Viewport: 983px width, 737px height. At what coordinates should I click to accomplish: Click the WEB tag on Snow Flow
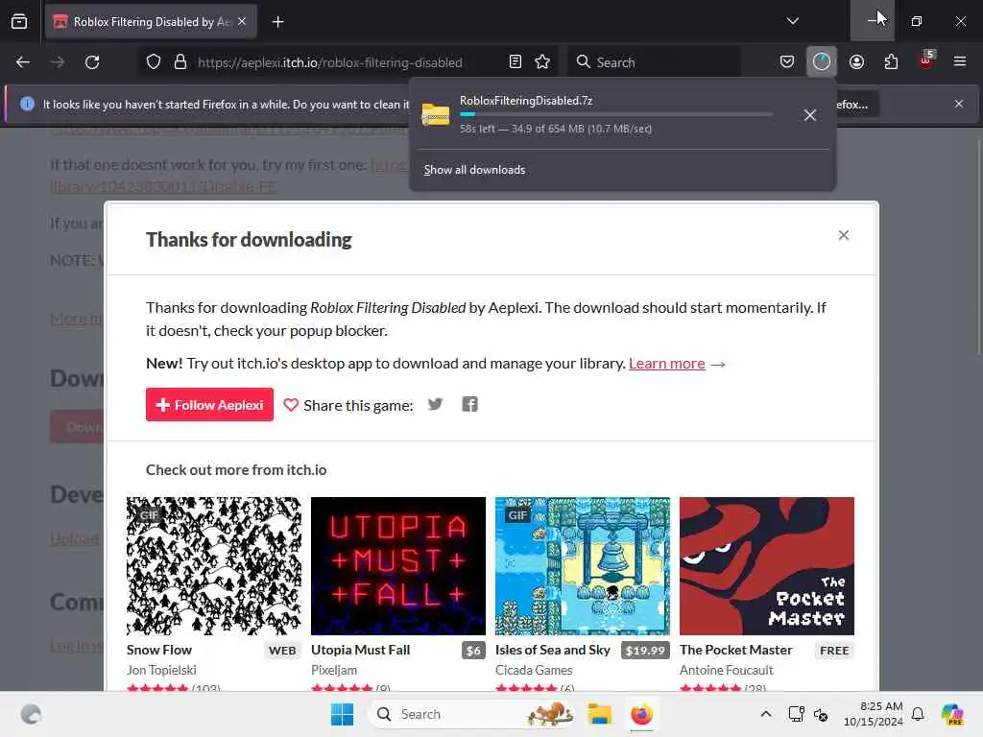282,651
